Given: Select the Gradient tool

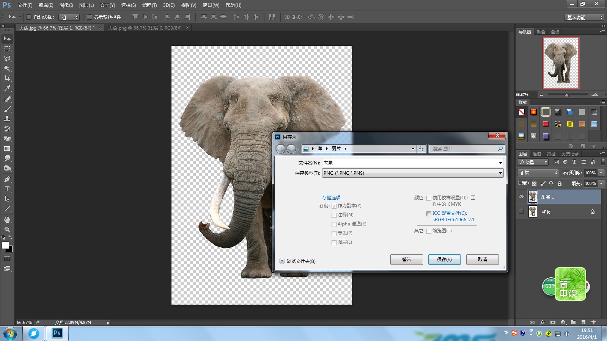Looking at the screenshot, I should click(x=7, y=149).
